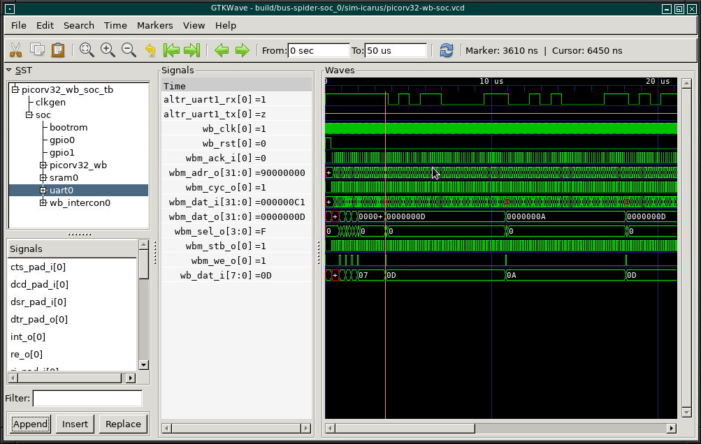Click the Cut (scissors) toolbar icon
Viewport: 701px width, 444px height.
click(x=15, y=50)
